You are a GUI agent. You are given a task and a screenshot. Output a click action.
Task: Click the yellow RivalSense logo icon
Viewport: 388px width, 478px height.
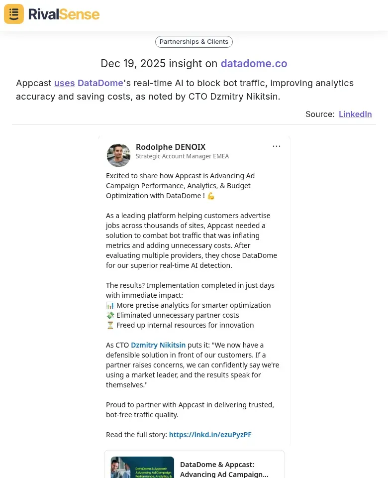click(13, 13)
